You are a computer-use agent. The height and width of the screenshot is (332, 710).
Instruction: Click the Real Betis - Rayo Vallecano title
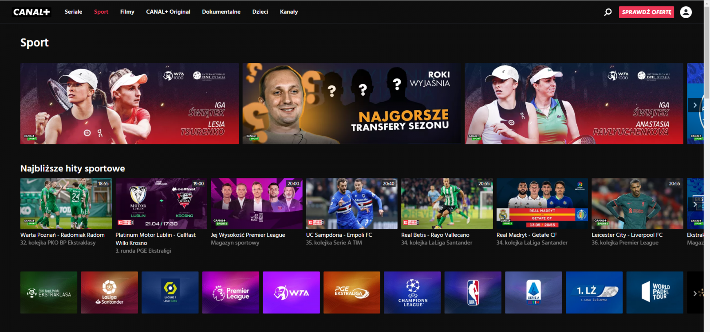click(x=435, y=235)
